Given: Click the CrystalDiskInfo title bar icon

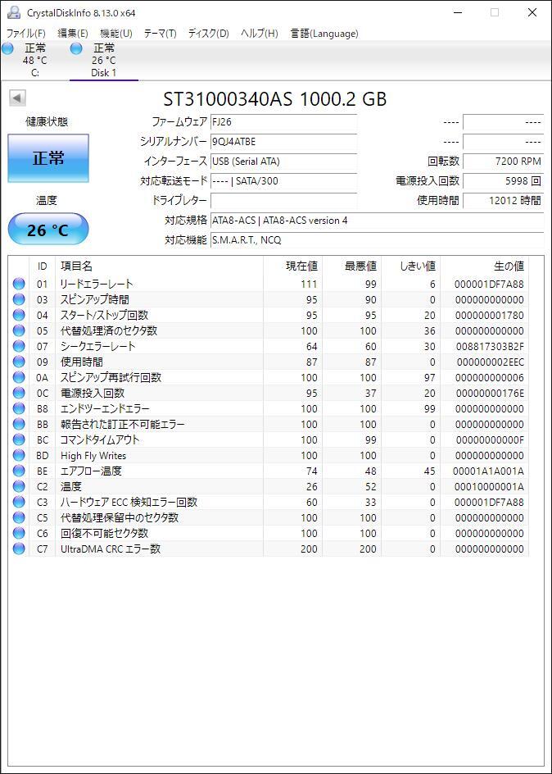Looking at the screenshot, I should pyautogui.click(x=14, y=12).
